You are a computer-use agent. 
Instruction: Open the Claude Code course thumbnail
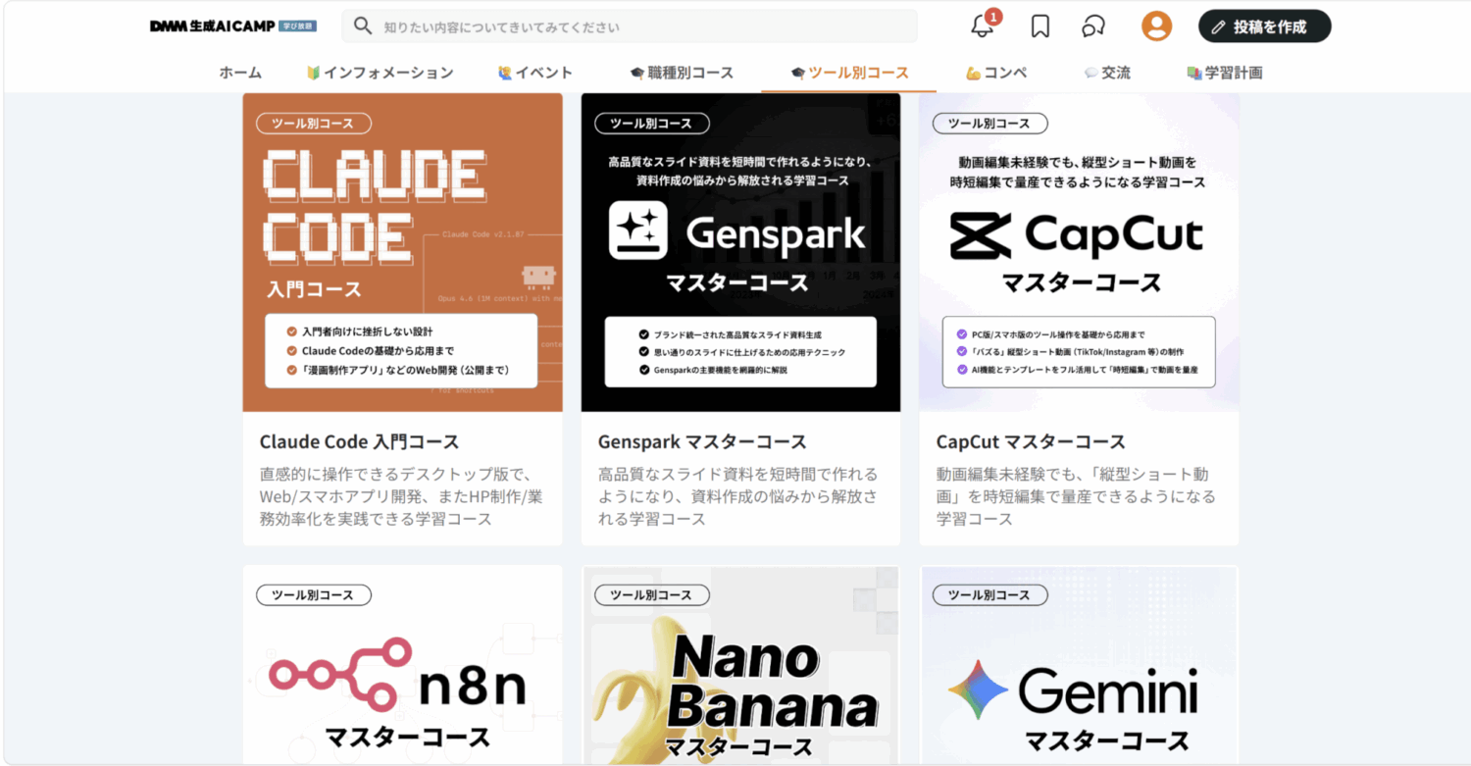(x=403, y=252)
